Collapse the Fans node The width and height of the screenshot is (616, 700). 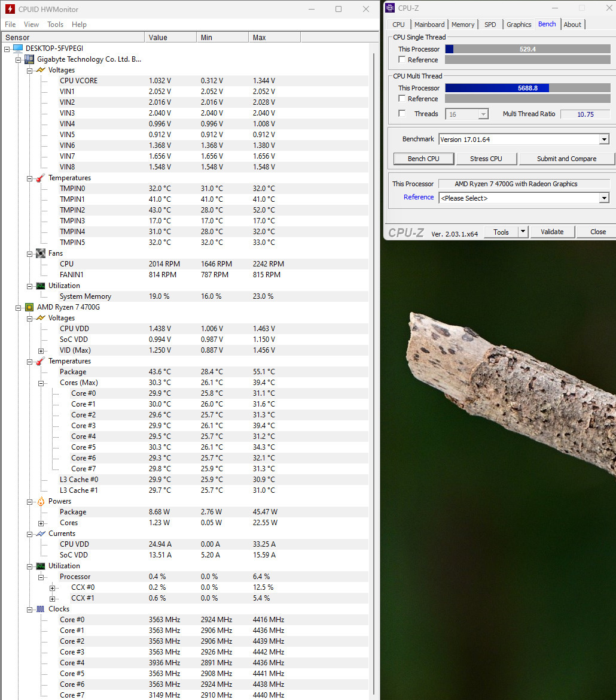click(29, 253)
